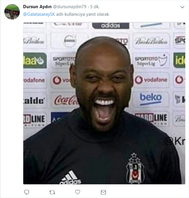Viewport: 189px width, 198px height.
Task: Click the display name Dursun Aydın
Action: click(x=37, y=7)
